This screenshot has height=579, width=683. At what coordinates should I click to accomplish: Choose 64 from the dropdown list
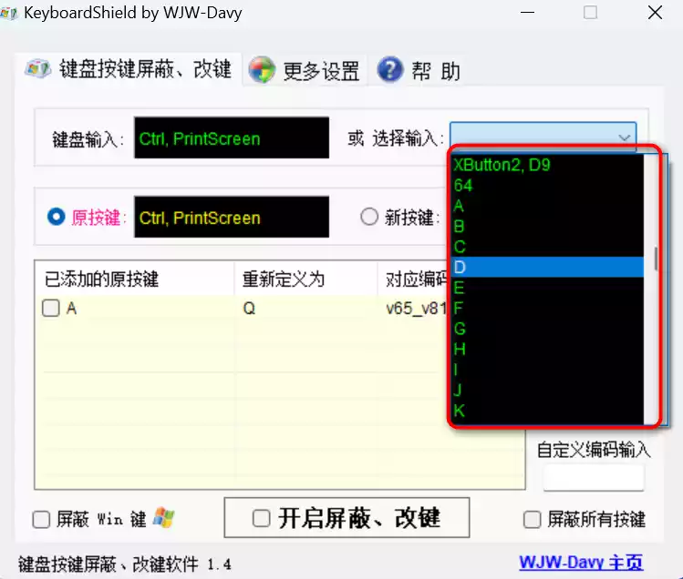tap(548, 186)
